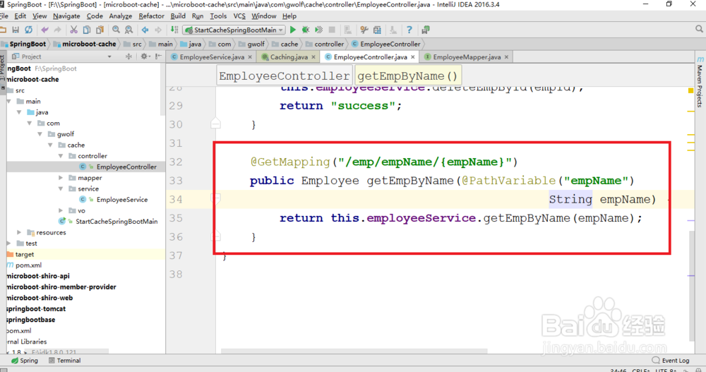Screen dimensions: 706x372
Task: Select EmployeeService class in project tree
Action: tap(122, 200)
